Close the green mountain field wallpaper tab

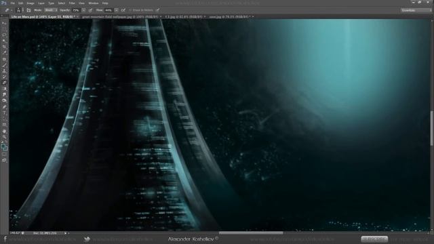point(161,16)
